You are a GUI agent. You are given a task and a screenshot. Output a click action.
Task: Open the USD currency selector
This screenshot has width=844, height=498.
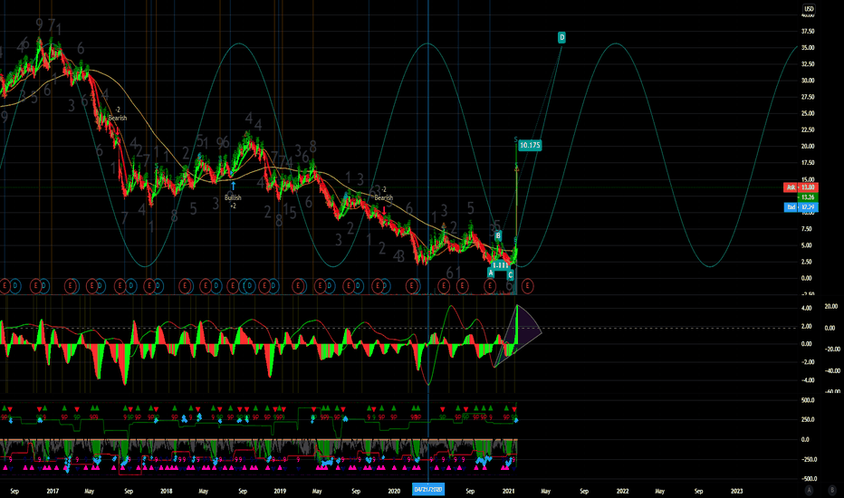click(809, 9)
